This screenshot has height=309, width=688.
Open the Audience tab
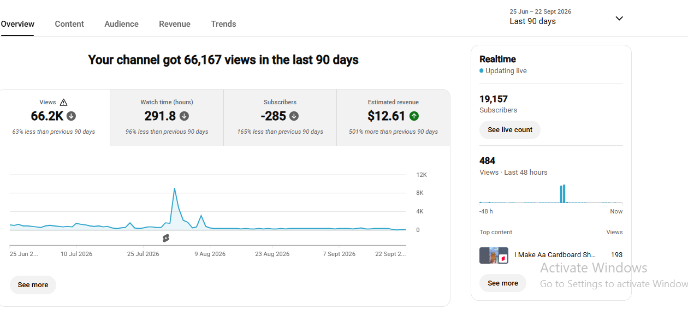click(x=121, y=24)
